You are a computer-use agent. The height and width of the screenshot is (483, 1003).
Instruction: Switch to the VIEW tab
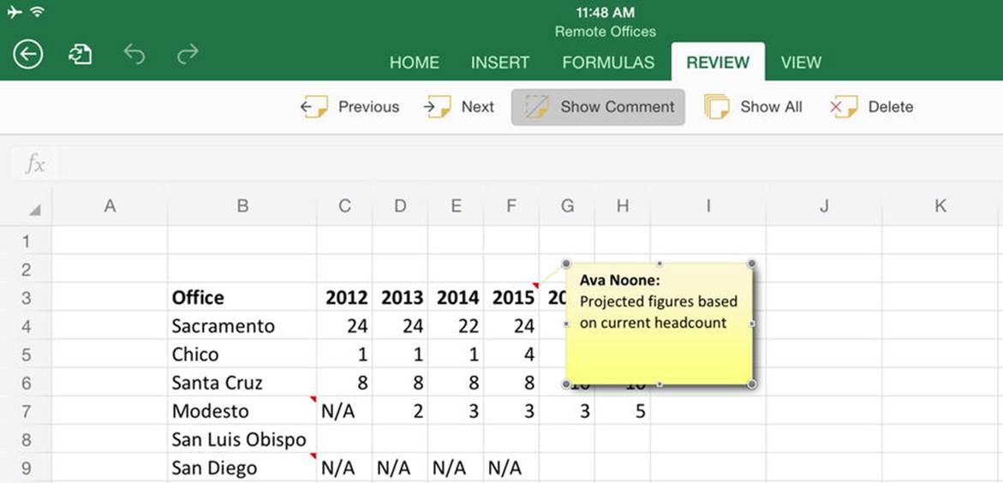click(801, 63)
